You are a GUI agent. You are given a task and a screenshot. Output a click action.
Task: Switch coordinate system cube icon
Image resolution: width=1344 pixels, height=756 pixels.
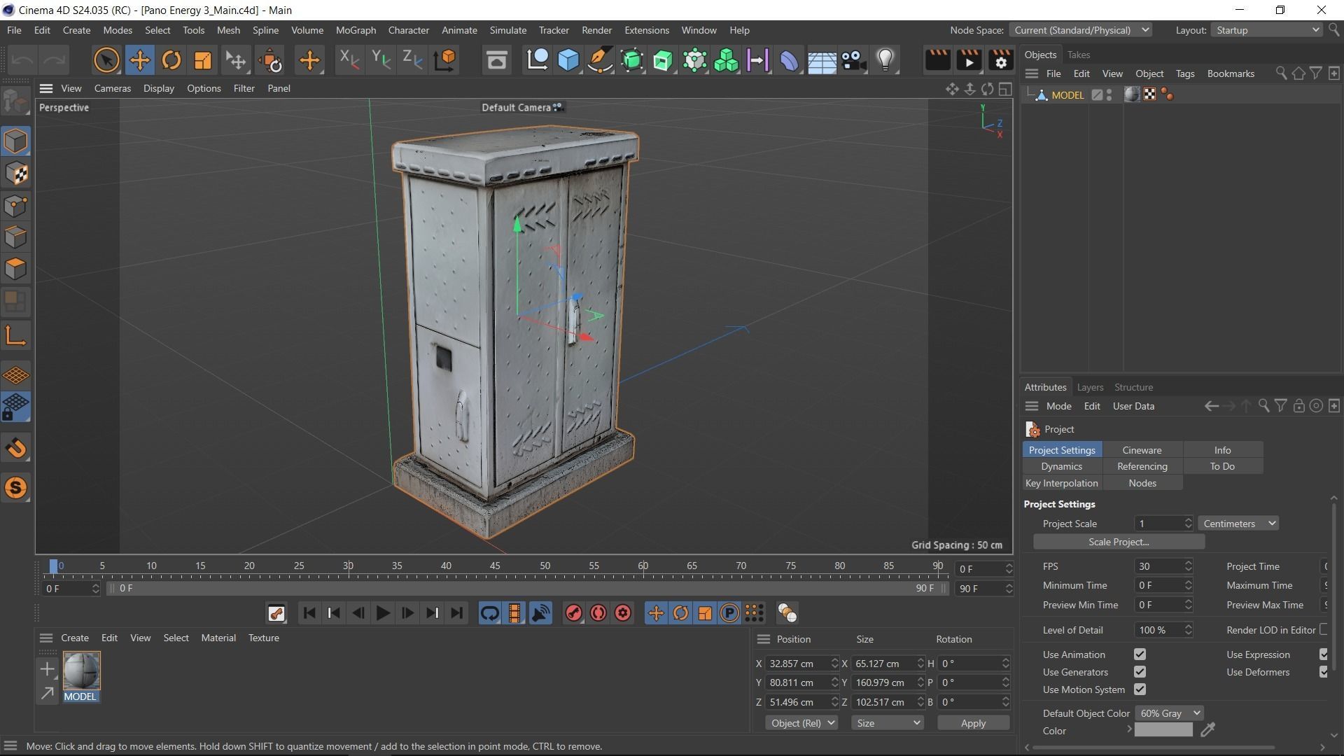445,60
